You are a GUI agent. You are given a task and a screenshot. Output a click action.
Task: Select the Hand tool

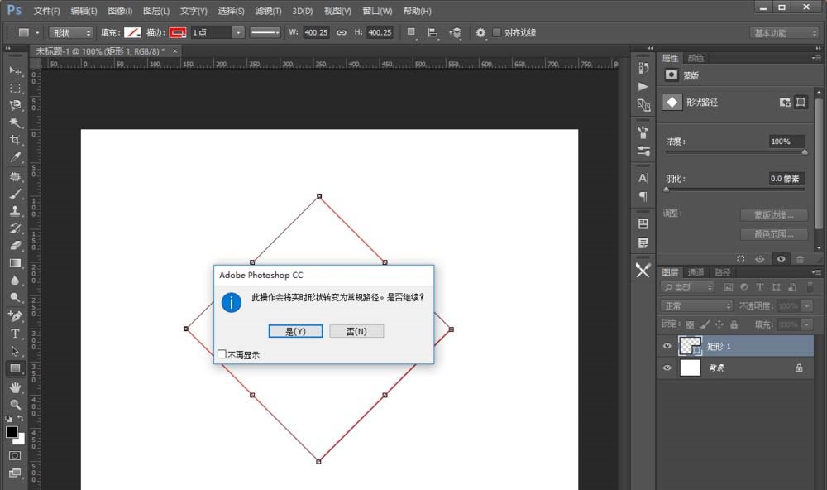tap(15, 386)
